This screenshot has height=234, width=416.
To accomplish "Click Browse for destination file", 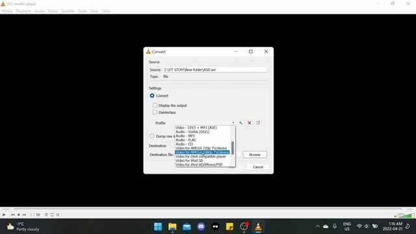I will point(255,155).
